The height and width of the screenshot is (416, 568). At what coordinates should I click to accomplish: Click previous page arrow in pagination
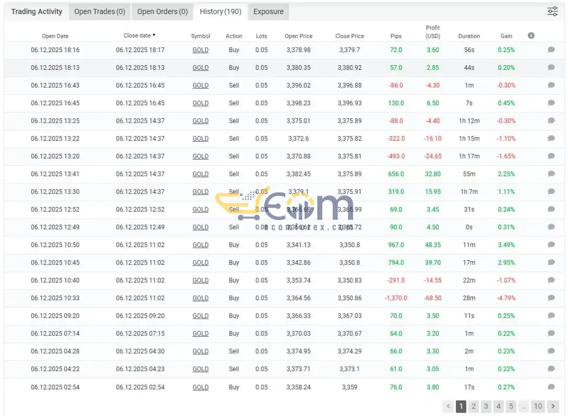(448, 406)
